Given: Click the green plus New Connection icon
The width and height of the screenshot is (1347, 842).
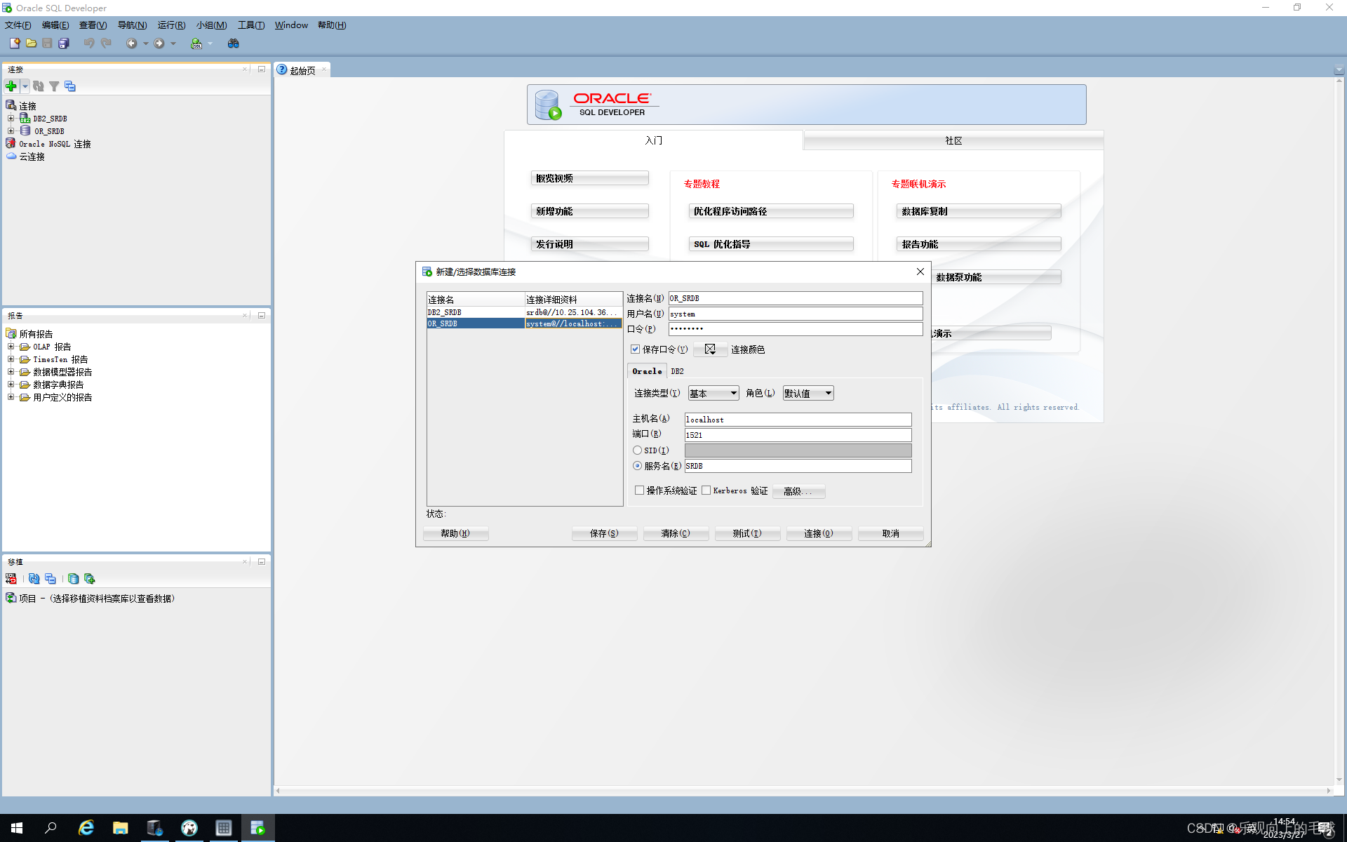Looking at the screenshot, I should click(x=11, y=86).
